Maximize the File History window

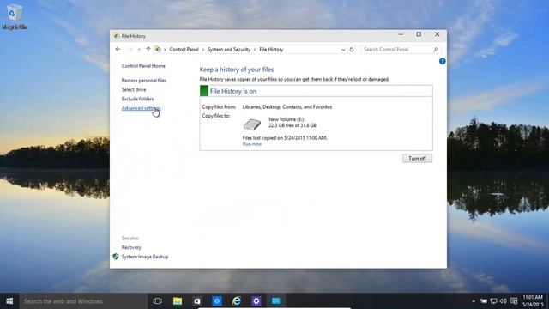click(x=419, y=34)
